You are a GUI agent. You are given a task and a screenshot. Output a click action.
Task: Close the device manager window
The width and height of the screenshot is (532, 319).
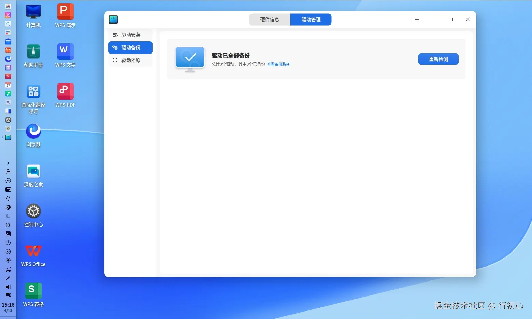coord(468,19)
